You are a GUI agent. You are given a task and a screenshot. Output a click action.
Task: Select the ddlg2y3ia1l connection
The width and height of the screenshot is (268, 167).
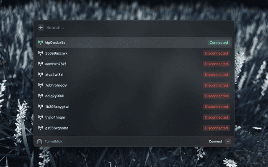click(134, 96)
